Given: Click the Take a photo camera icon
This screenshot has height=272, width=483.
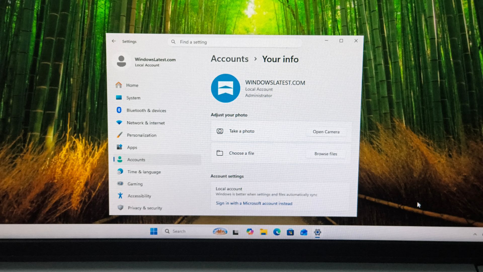Looking at the screenshot, I should tap(220, 131).
